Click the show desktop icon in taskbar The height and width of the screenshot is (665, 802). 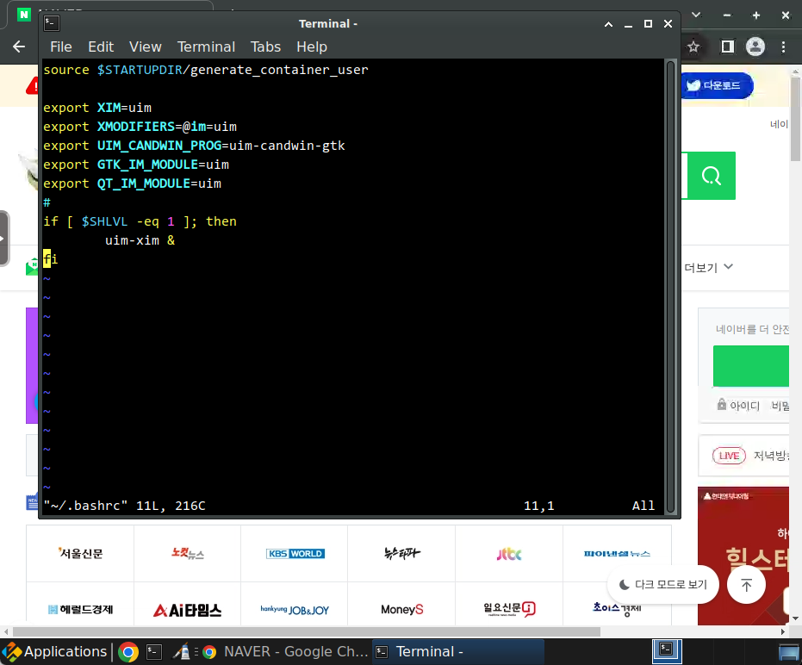(789, 652)
